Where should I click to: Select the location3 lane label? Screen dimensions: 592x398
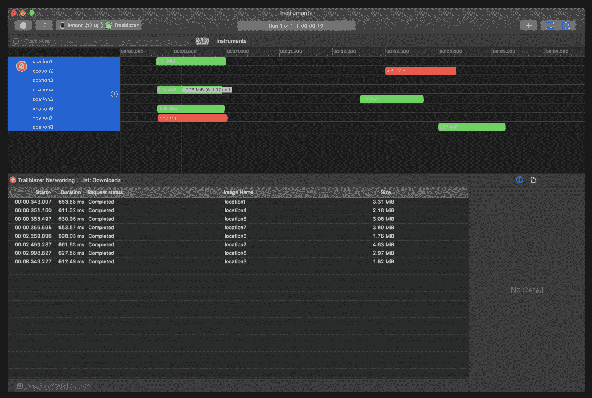coord(42,81)
